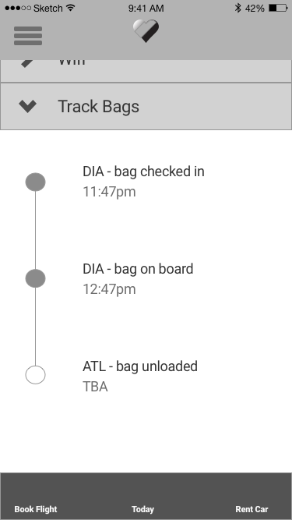Select the empty ATL bag unloaded circle
The width and height of the screenshot is (292, 520).
(35, 375)
